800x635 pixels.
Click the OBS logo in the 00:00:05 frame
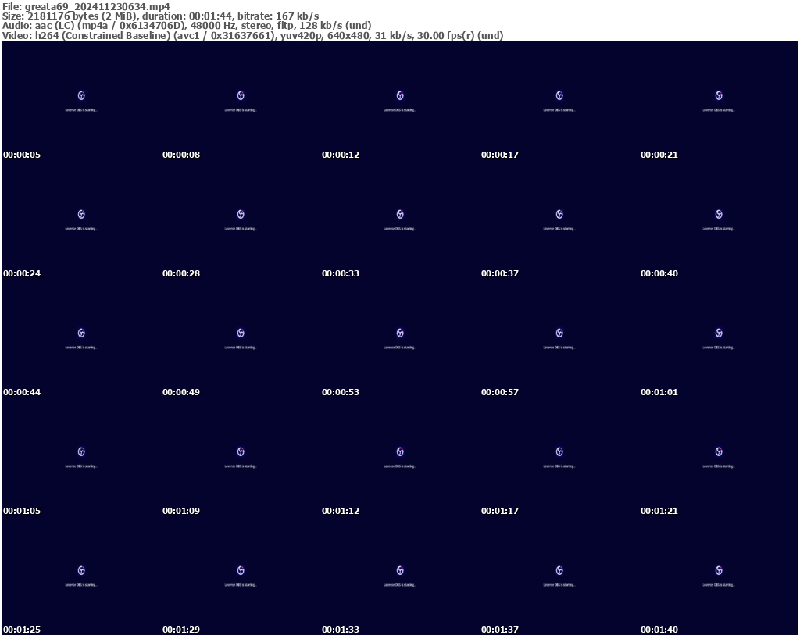click(x=81, y=95)
